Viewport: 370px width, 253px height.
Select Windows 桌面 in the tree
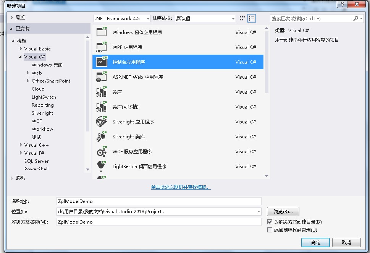click(47, 65)
